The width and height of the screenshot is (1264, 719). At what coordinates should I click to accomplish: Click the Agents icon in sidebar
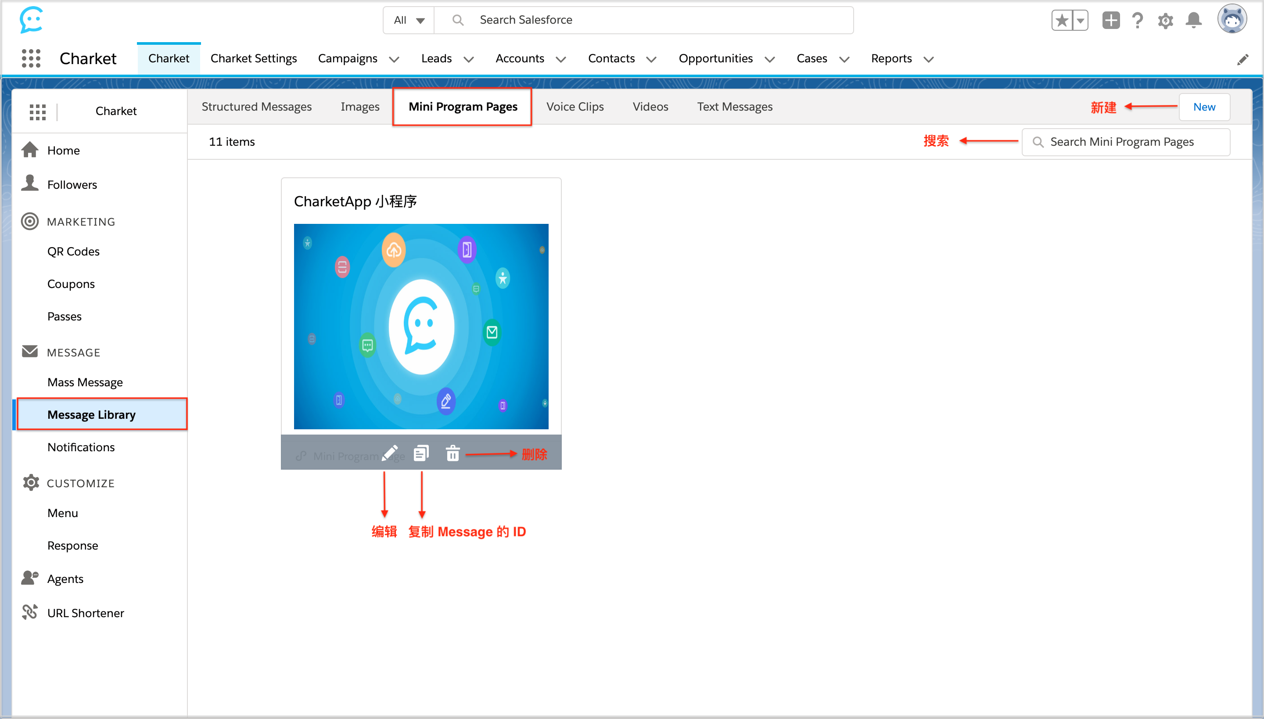[x=30, y=578]
